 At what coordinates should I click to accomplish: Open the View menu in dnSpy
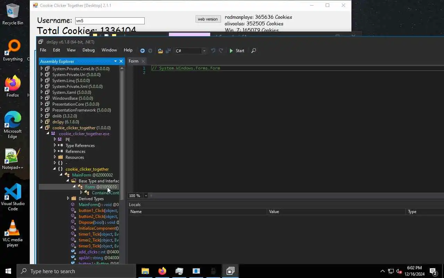tap(71, 50)
